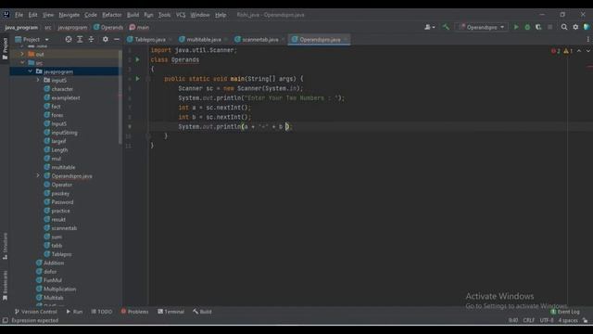
Task: Open the Run tool window
Action: click(x=74, y=312)
